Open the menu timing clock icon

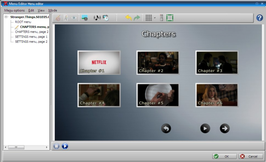click(x=106, y=18)
